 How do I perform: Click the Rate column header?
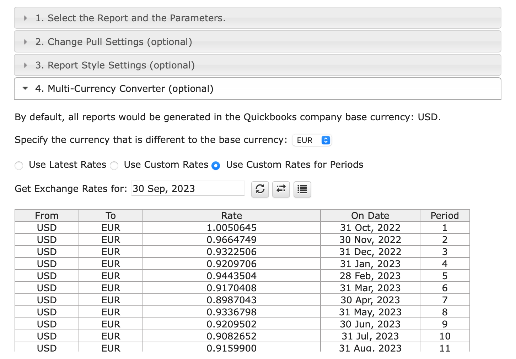(231, 216)
